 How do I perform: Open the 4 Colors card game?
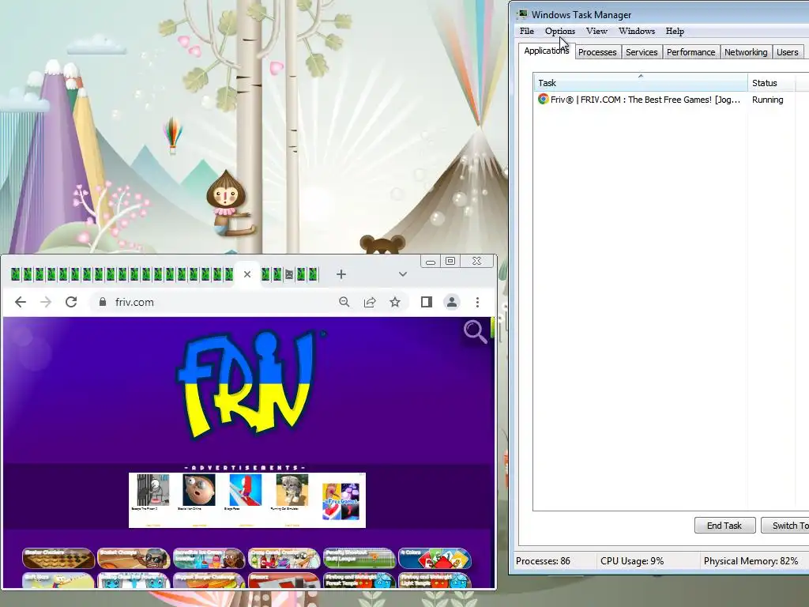435,558
